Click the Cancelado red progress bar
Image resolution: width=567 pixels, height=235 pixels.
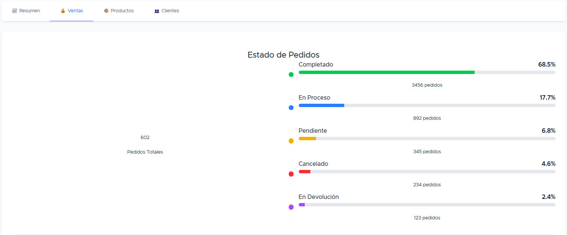coord(304,171)
